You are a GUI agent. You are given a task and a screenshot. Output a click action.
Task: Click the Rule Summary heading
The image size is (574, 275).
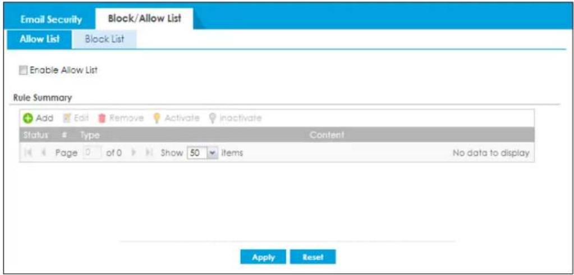tap(43, 98)
